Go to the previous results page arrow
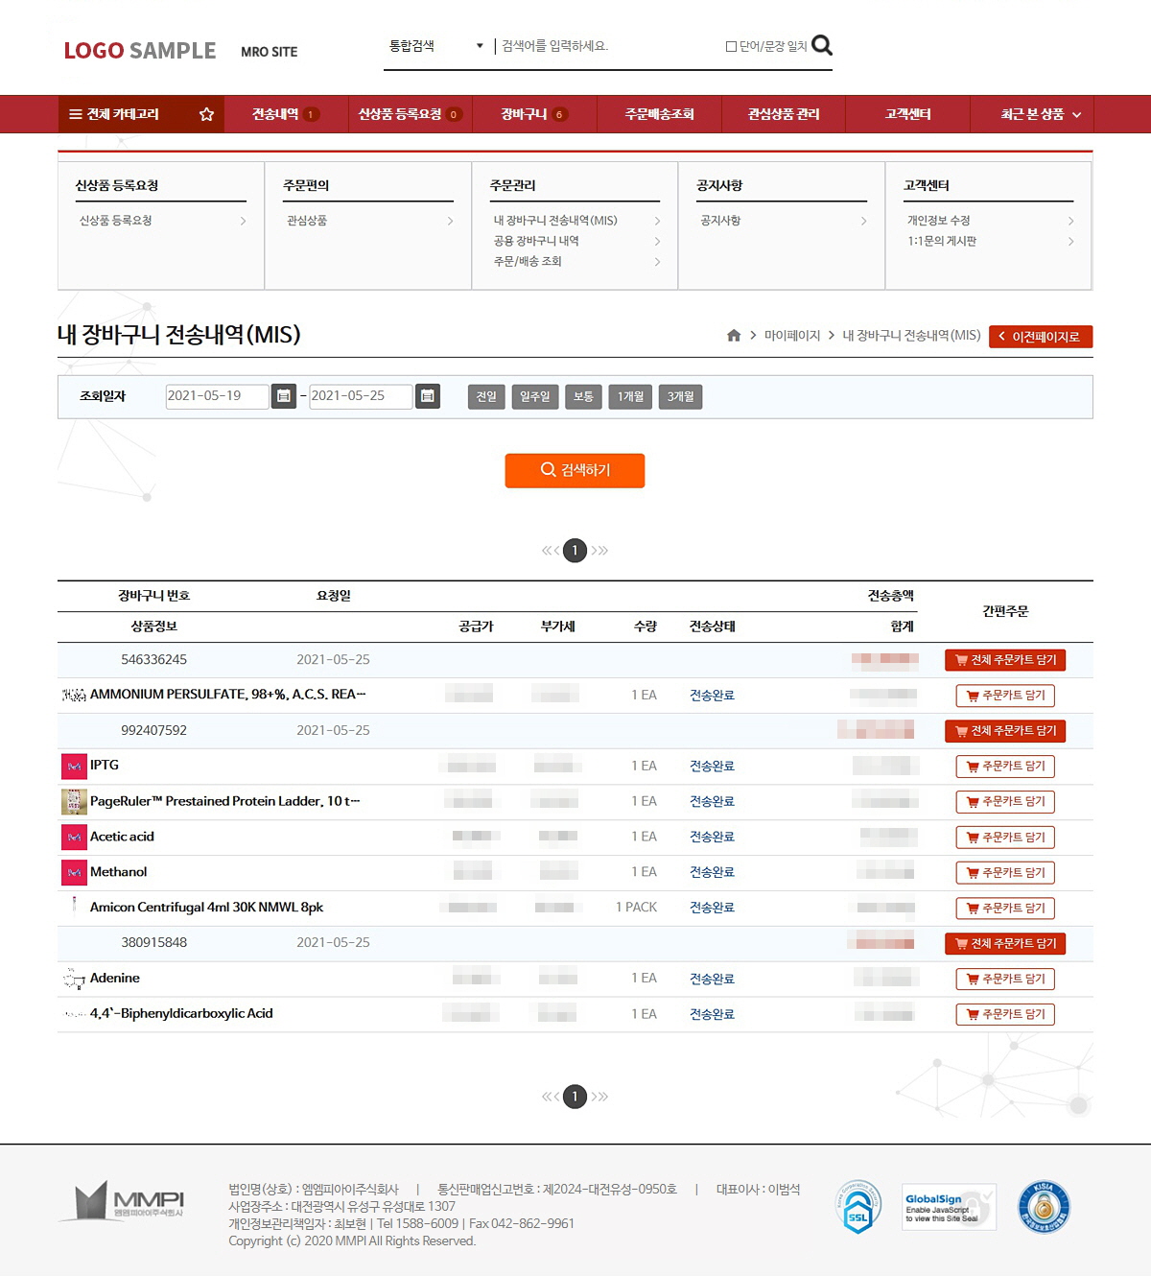Viewport: 1151px width, 1276px height. [x=550, y=551]
